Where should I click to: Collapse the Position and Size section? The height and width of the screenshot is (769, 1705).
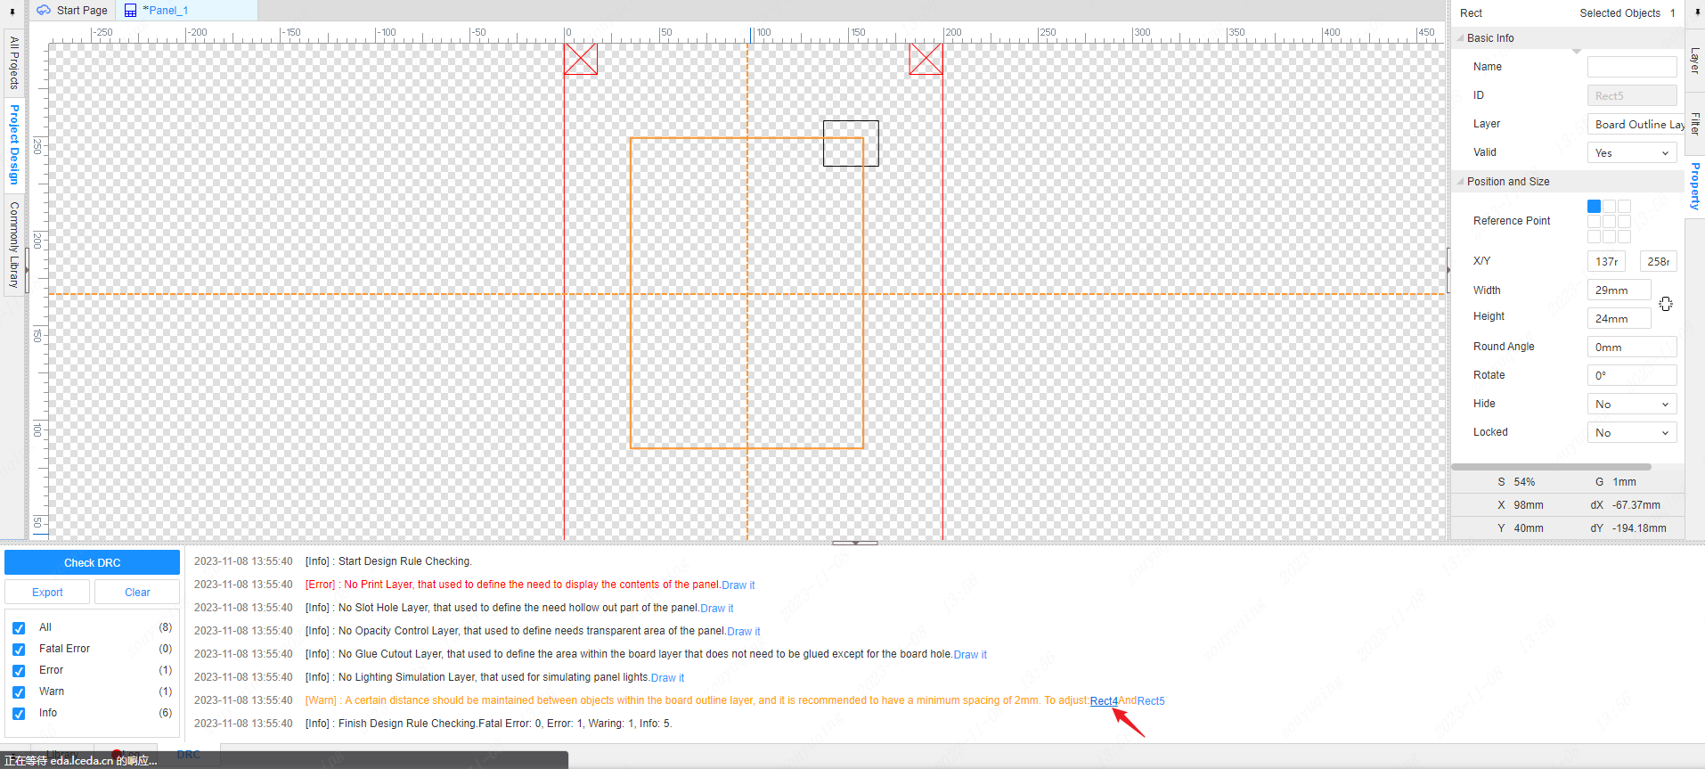pyautogui.click(x=1461, y=182)
